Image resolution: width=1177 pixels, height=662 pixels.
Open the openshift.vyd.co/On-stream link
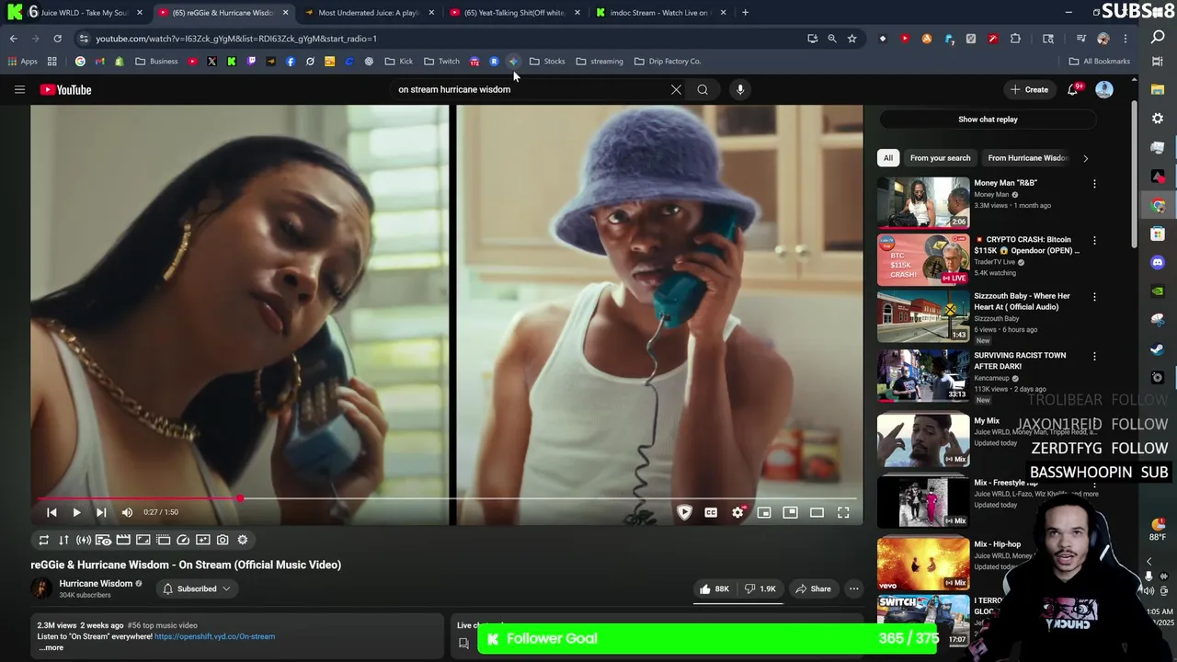[214, 636]
